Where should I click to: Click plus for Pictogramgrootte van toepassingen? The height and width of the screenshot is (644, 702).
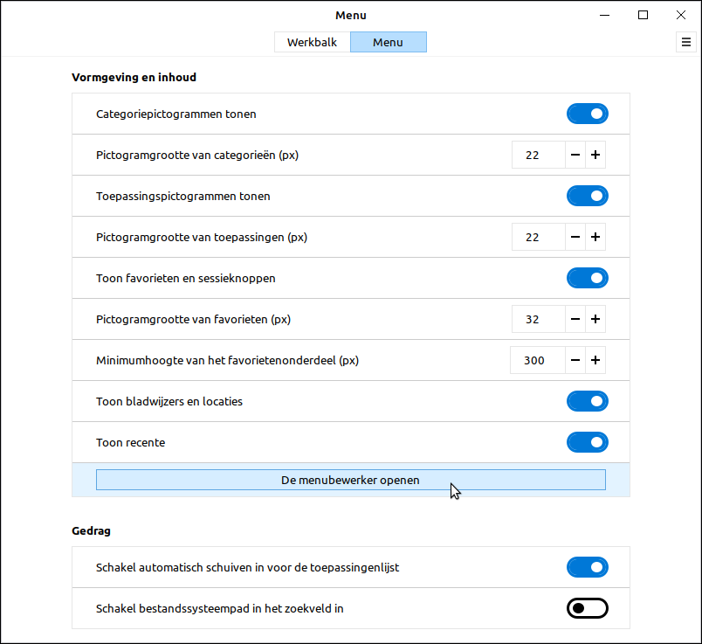[595, 237]
